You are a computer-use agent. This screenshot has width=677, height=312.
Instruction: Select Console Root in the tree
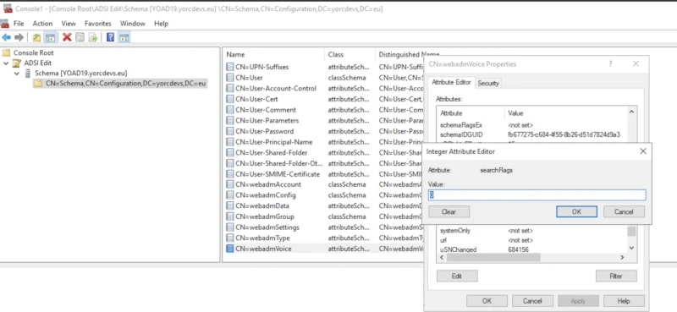pyautogui.click(x=33, y=52)
